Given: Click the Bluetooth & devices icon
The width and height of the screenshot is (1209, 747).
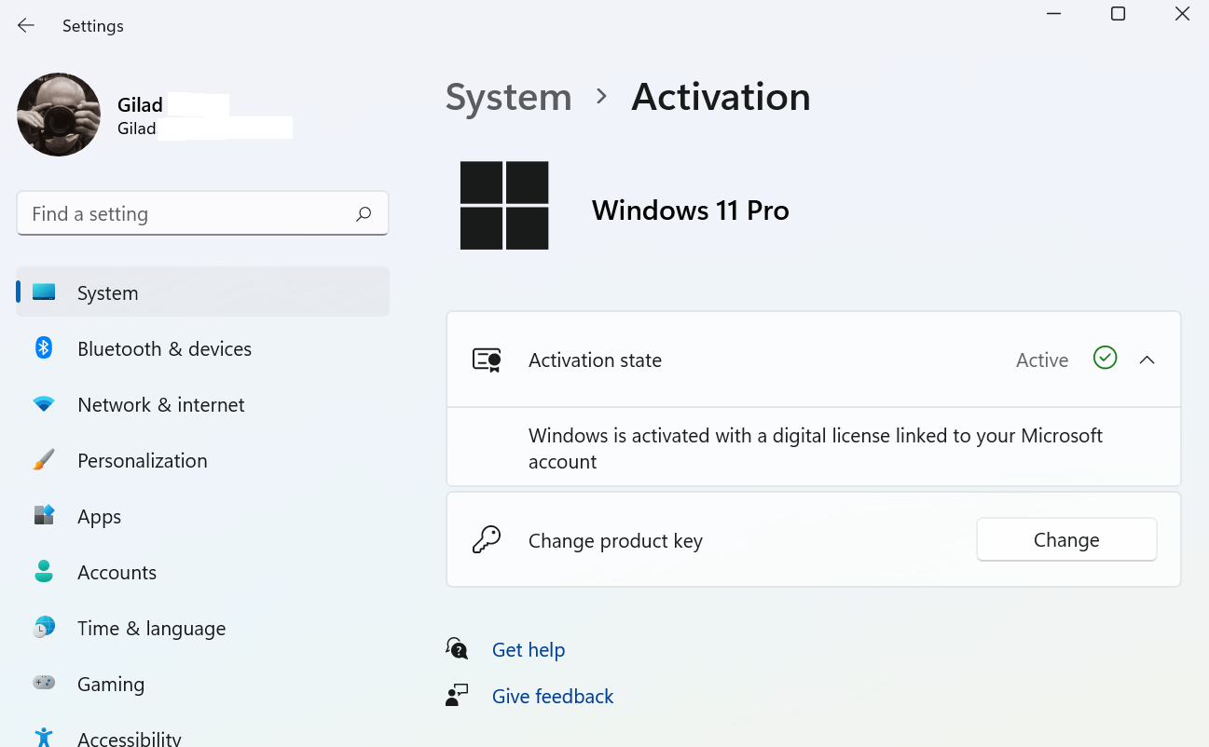Looking at the screenshot, I should 44,348.
